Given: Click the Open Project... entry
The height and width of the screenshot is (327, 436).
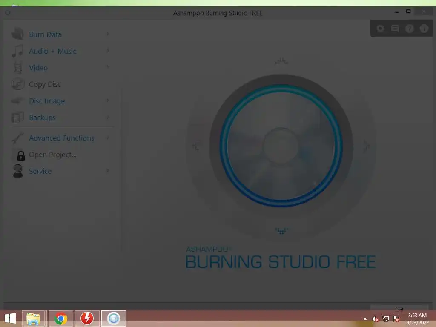Looking at the screenshot, I should click(x=52, y=155).
